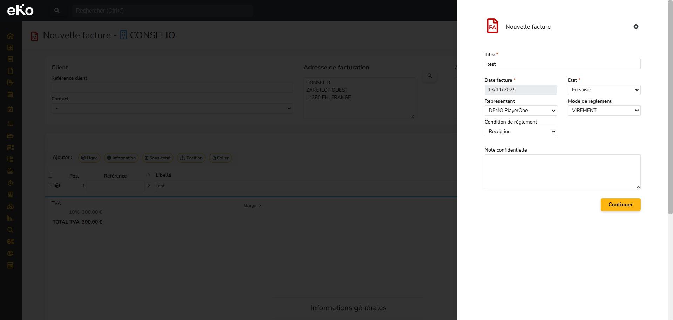Click in the Note confidentielle text area
This screenshot has width=673, height=320.
[562, 172]
